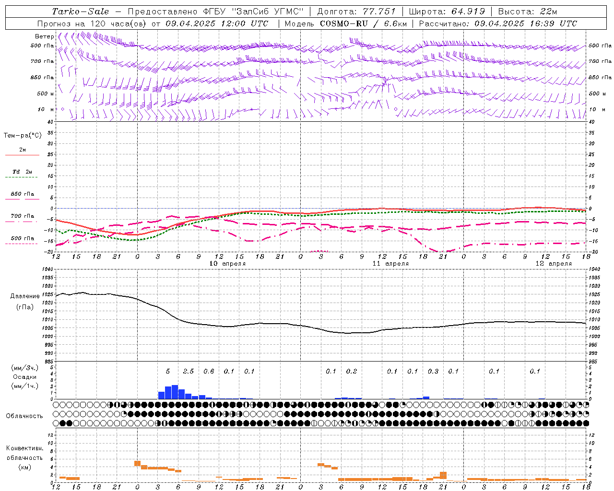
Task: Click the 12 апреля date label
Action: pos(554,264)
